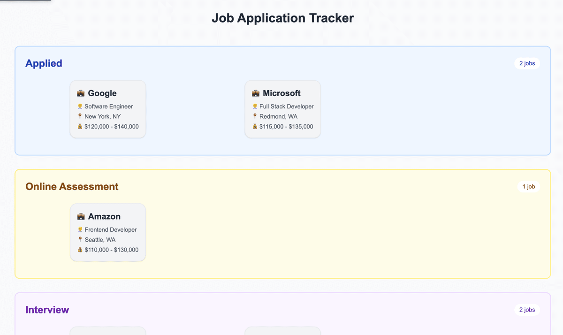This screenshot has height=335, width=563.
Task: Click the location pin icon for Seattle, WA
Action: [x=81, y=239]
